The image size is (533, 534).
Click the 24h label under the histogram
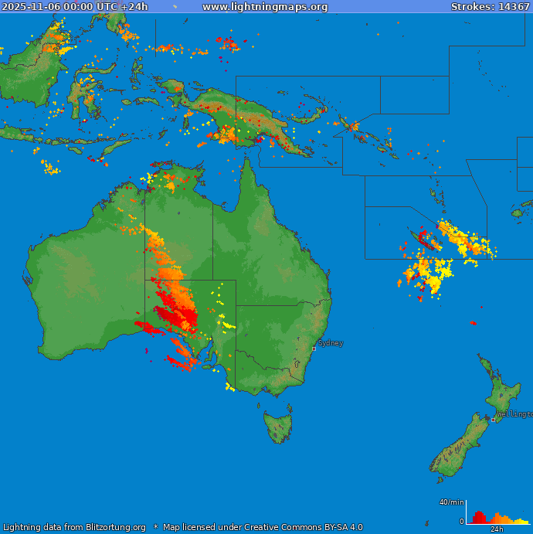click(497, 529)
